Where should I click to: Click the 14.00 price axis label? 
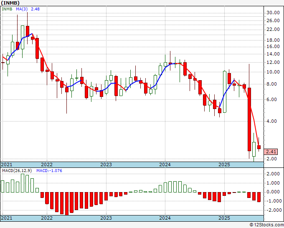coord(273,54)
